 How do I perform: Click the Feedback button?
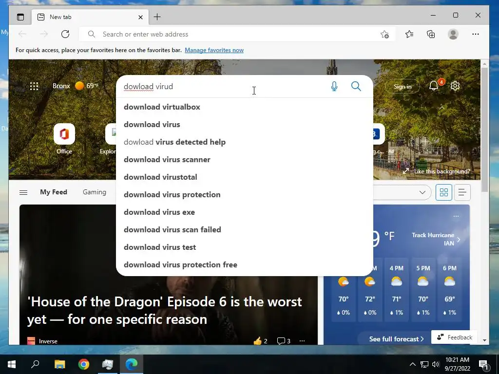click(x=455, y=337)
